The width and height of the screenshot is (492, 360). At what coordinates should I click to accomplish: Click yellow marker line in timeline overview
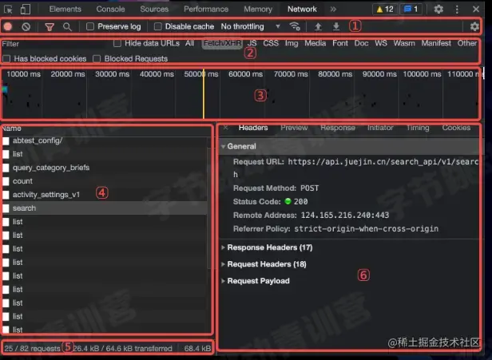pyautogui.click(x=204, y=93)
